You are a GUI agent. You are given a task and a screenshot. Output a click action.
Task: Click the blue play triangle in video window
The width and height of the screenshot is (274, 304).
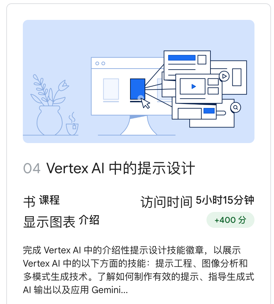(x=194, y=86)
